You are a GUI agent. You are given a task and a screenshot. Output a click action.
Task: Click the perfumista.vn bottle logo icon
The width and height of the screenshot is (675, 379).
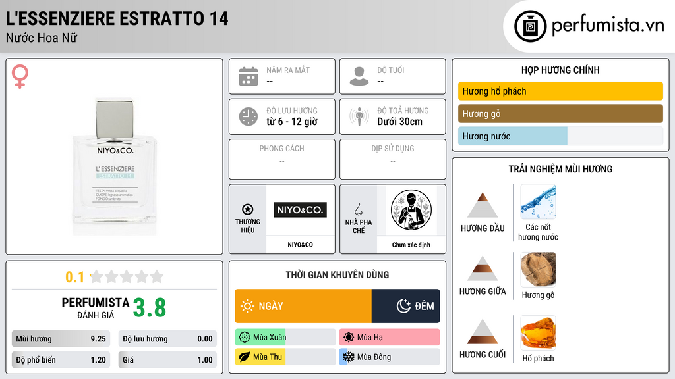click(530, 26)
